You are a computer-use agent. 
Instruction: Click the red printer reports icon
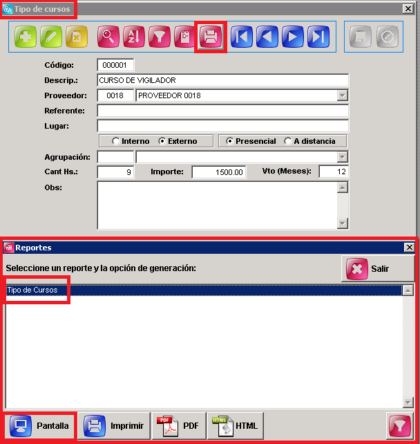click(211, 37)
